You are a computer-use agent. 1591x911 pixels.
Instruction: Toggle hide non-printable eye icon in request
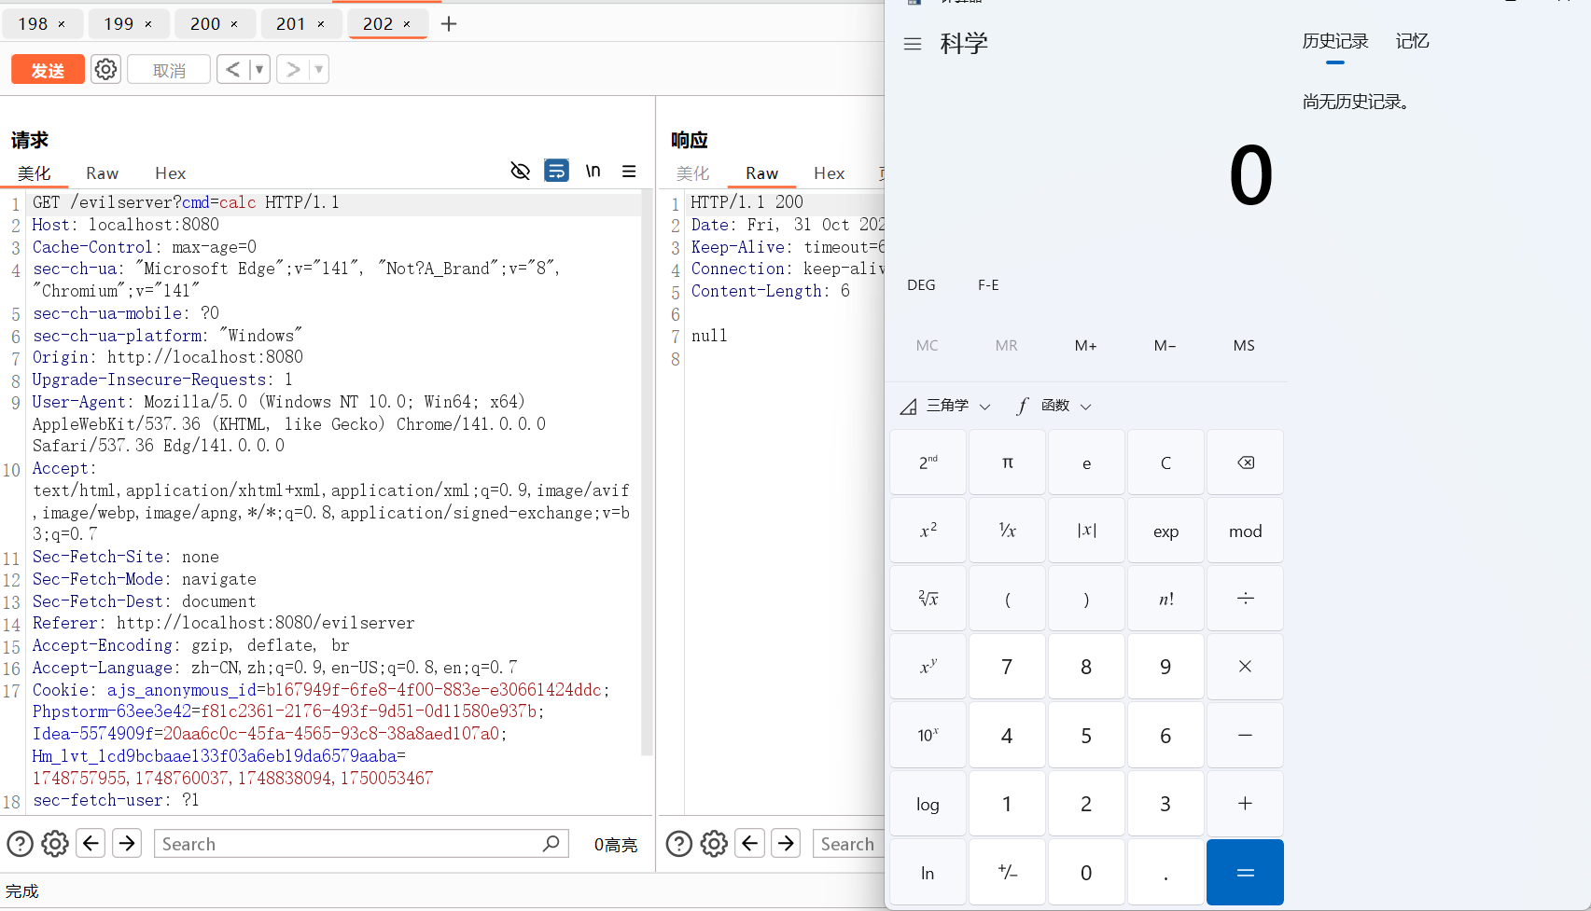pyautogui.click(x=521, y=171)
